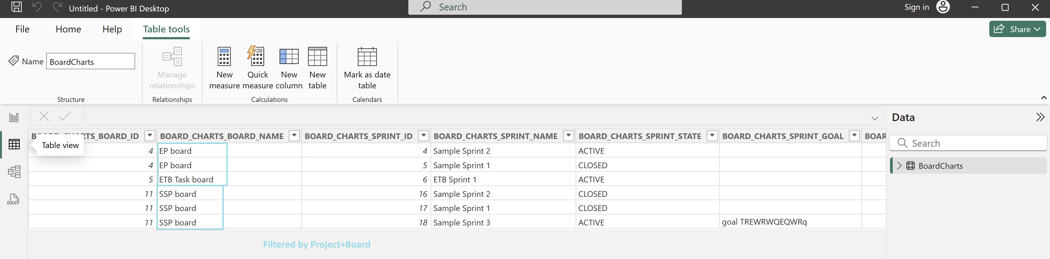Click the New measure icon
This screenshot has width=1050, height=259.
coord(224,67)
